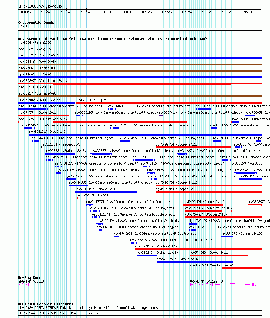Select the esv3401194 variant label
The height and width of the screenshot is (318, 270).
(x=183, y=163)
